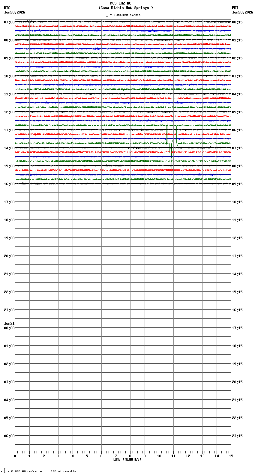This screenshot has height=475, width=255.
Task: Click the 10:15 PDT time label
Action: coord(237,202)
